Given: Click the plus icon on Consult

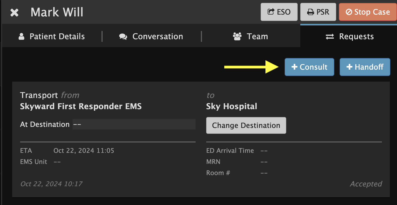Looking at the screenshot, I should [294, 67].
